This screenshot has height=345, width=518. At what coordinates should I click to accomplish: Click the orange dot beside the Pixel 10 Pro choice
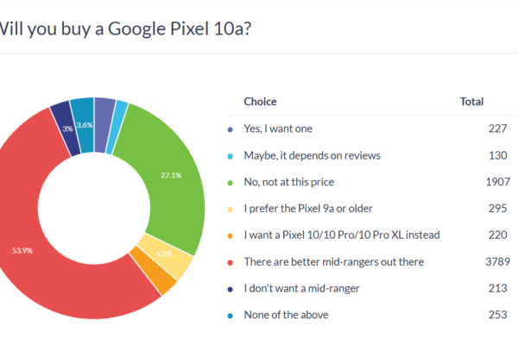(x=230, y=236)
